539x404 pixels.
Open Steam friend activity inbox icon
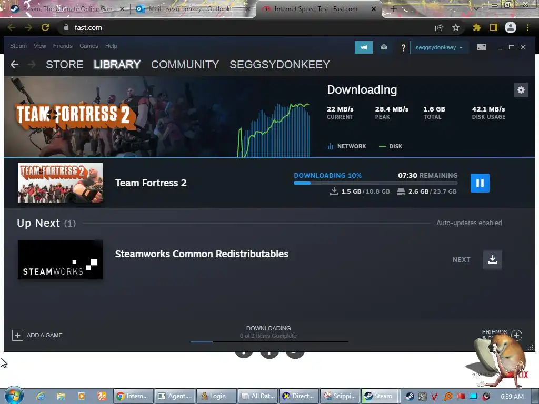[x=384, y=47]
